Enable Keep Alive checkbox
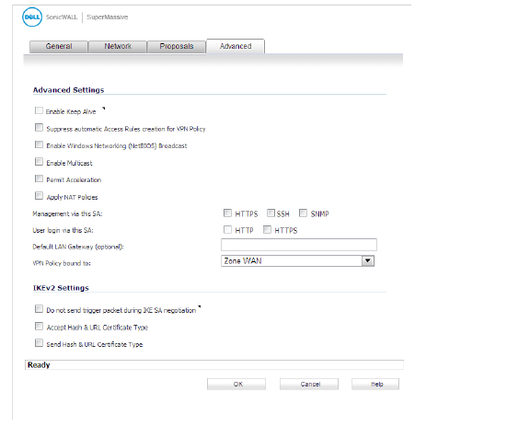 (39, 110)
